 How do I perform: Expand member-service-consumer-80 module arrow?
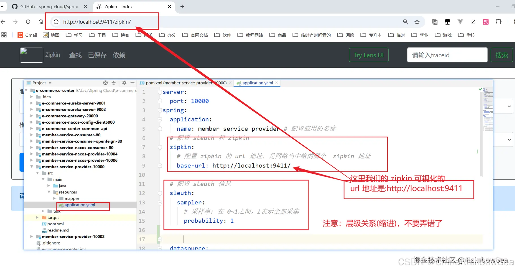tap(31, 135)
